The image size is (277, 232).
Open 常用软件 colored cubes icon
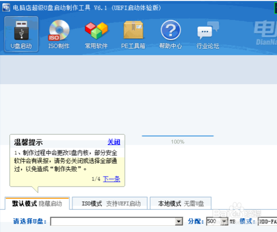tap(96, 35)
